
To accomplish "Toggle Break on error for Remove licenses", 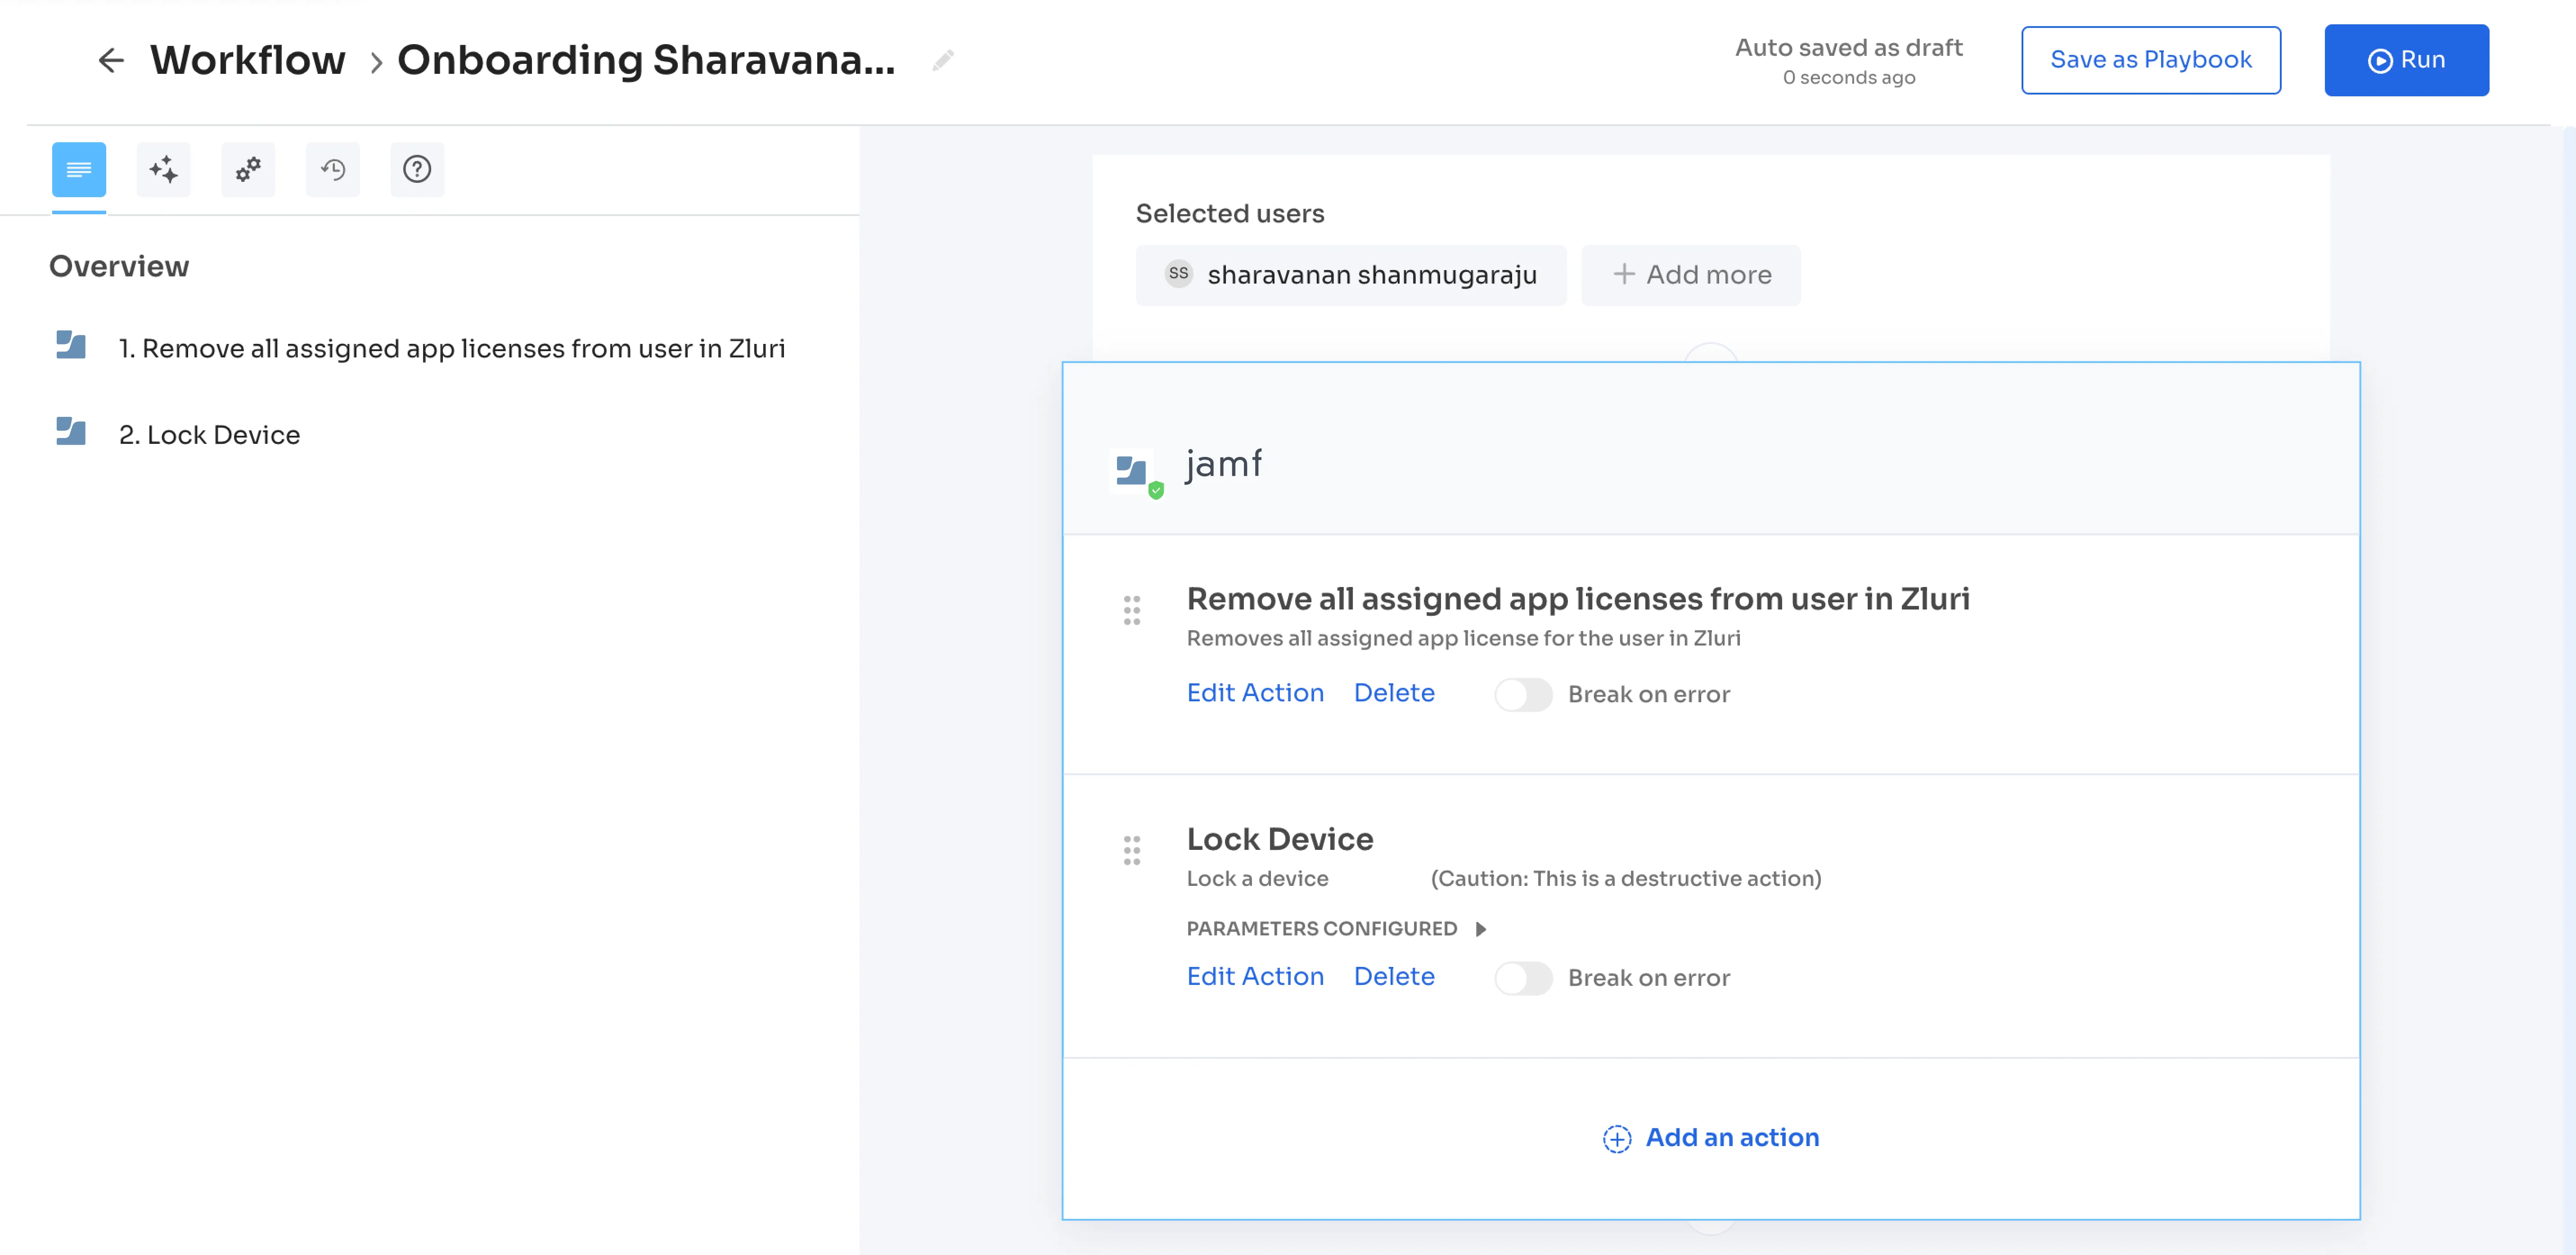I will coord(1523,694).
